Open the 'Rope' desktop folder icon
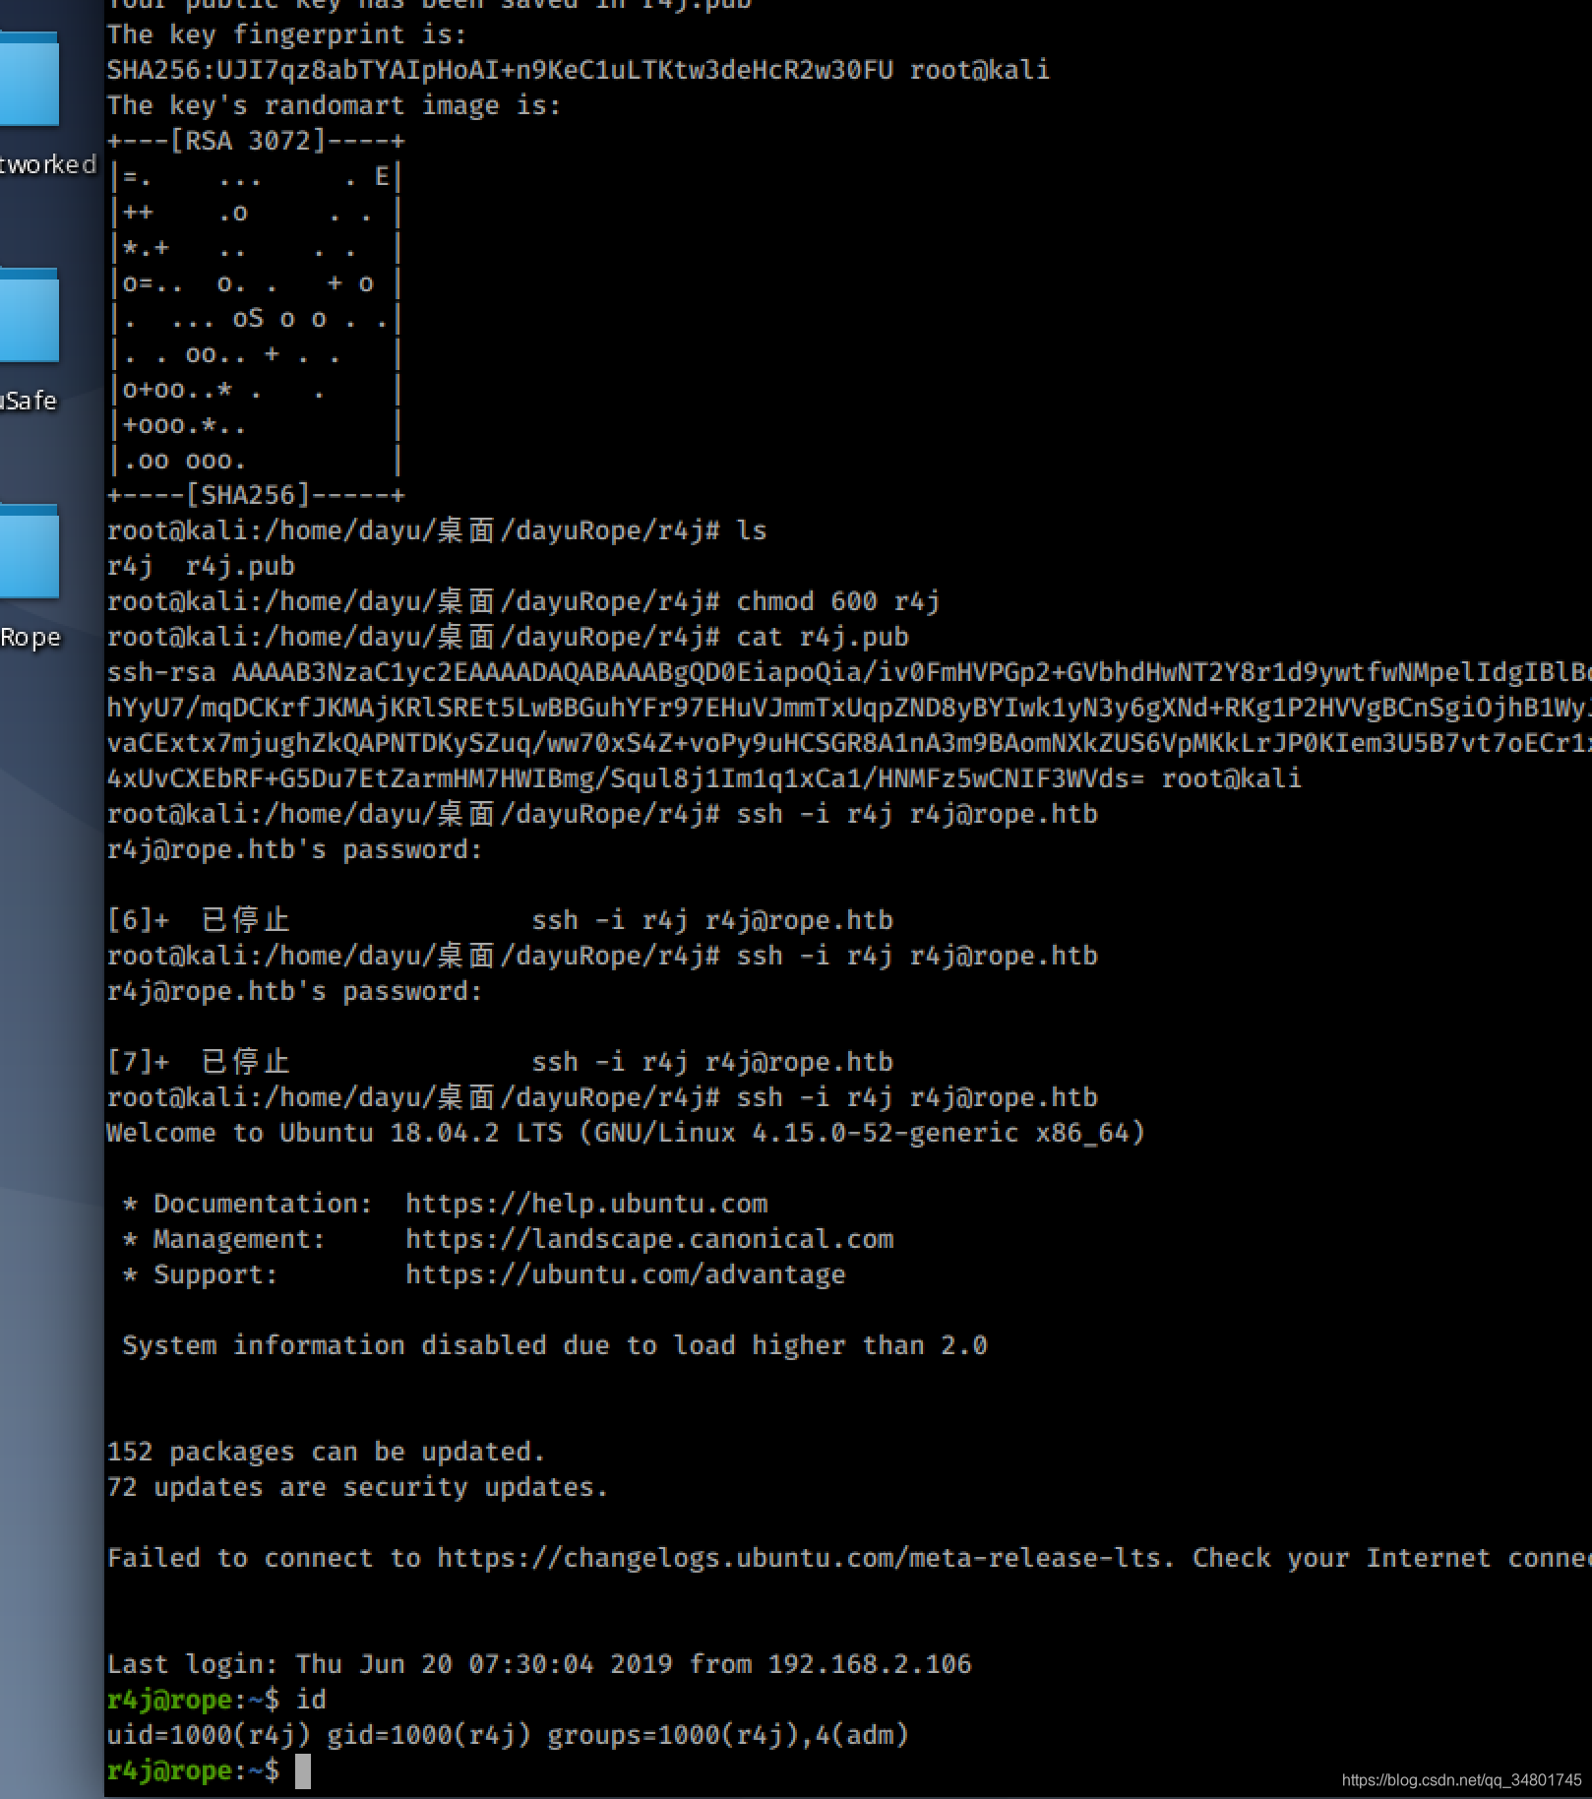 click(x=30, y=552)
